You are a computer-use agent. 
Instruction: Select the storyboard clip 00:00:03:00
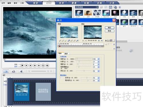click(x=22, y=92)
